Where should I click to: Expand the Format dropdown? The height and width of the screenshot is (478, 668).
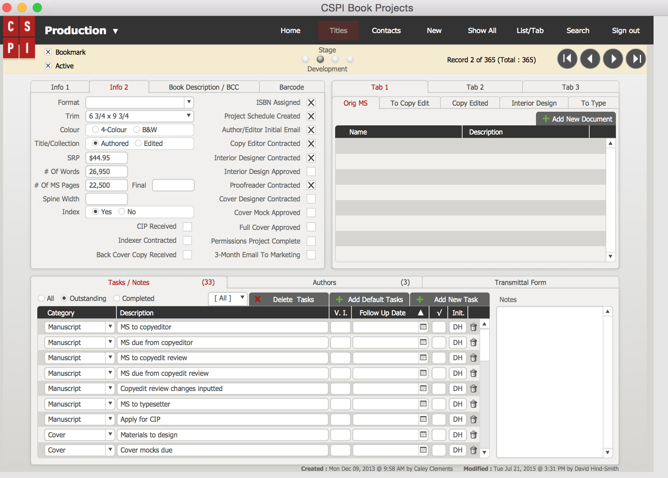pos(189,102)
